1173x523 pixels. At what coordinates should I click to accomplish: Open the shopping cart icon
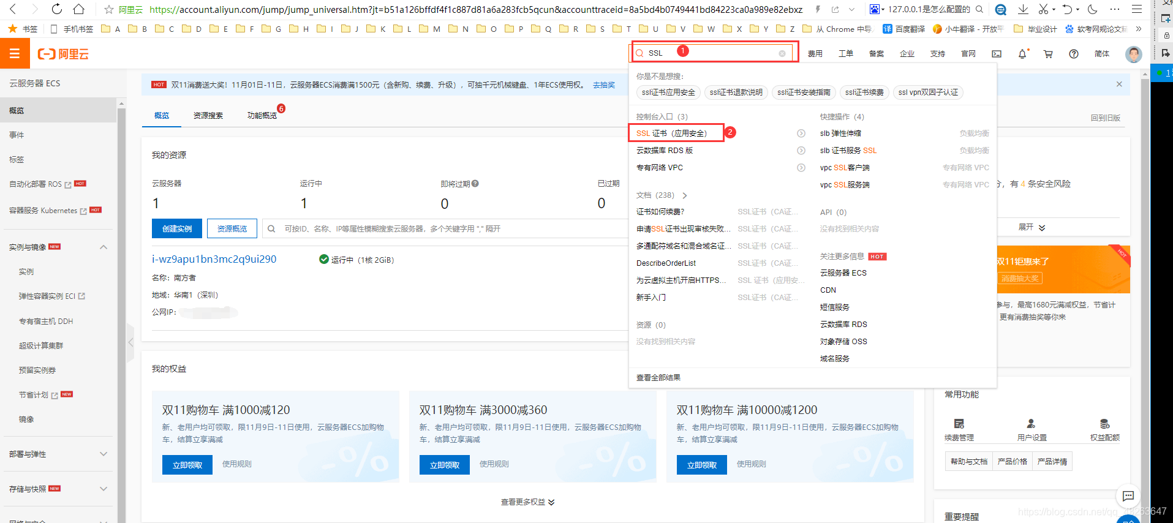pyautogui.click(x=1048, y=54)
